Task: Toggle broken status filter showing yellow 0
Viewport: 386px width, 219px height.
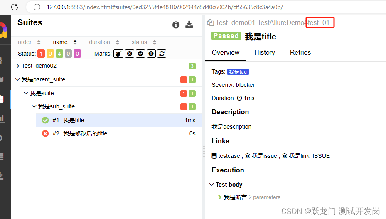Action: click(50, 54)
